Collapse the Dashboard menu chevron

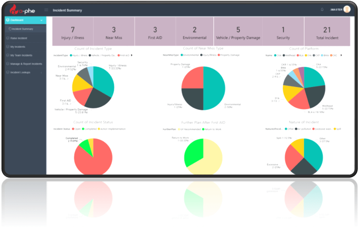(x=41, y=20)
